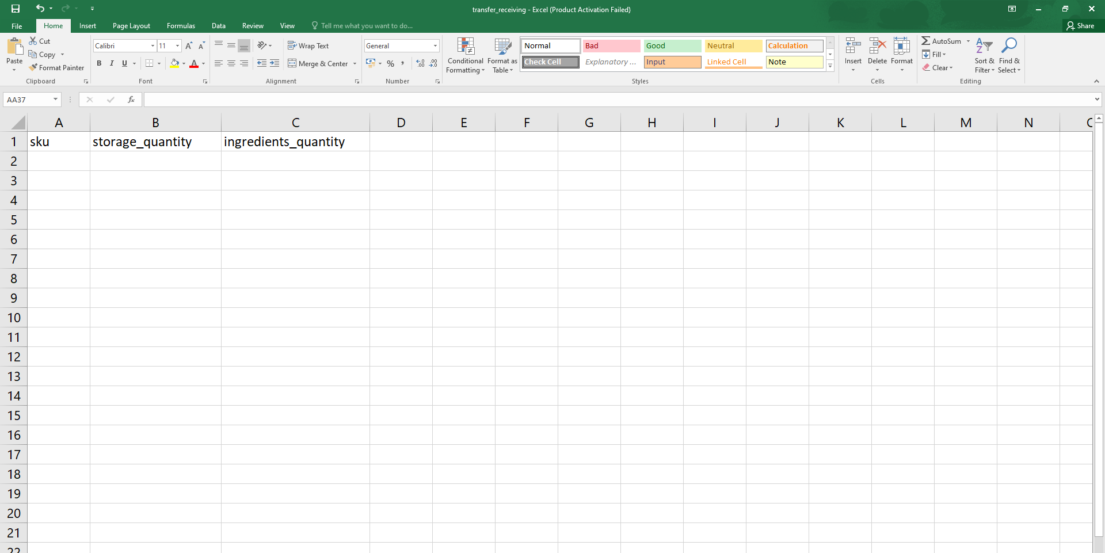The image size is (1105, 553).
Task: Click the Percent Style icon
Action: click(390, 63)
